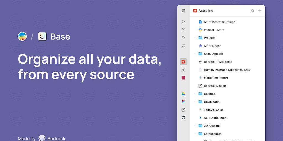The height and width of the screenshot is (141, 283).
Task: Click the colorful Bedrock globe logo in banner
Action: (x=22, y=37)
